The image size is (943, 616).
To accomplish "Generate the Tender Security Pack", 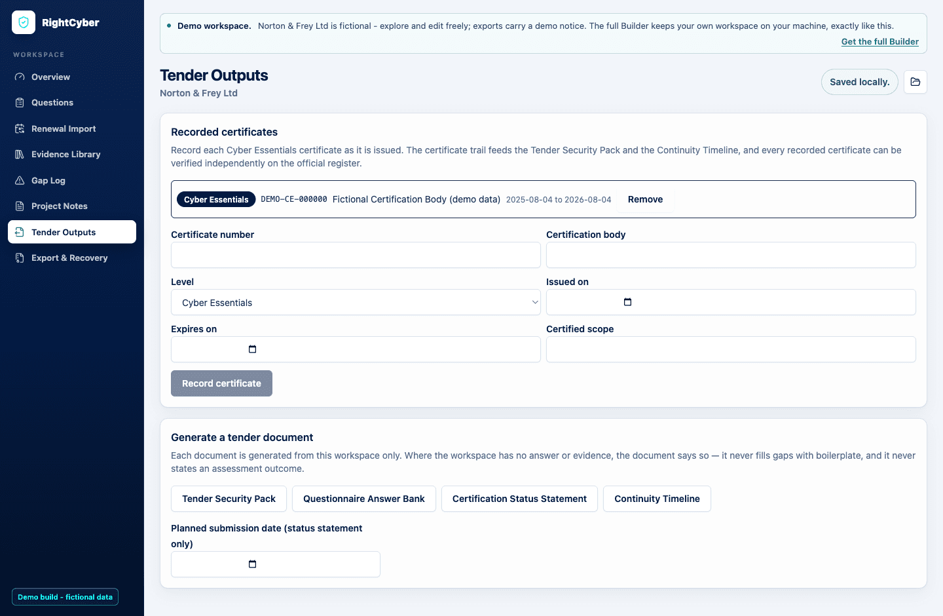I will point(229,499).
